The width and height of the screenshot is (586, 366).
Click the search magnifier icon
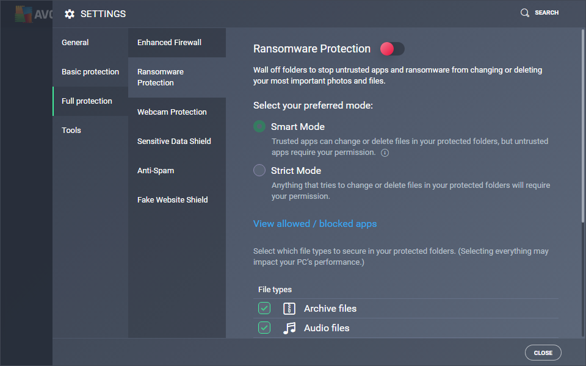click(525, 13)
